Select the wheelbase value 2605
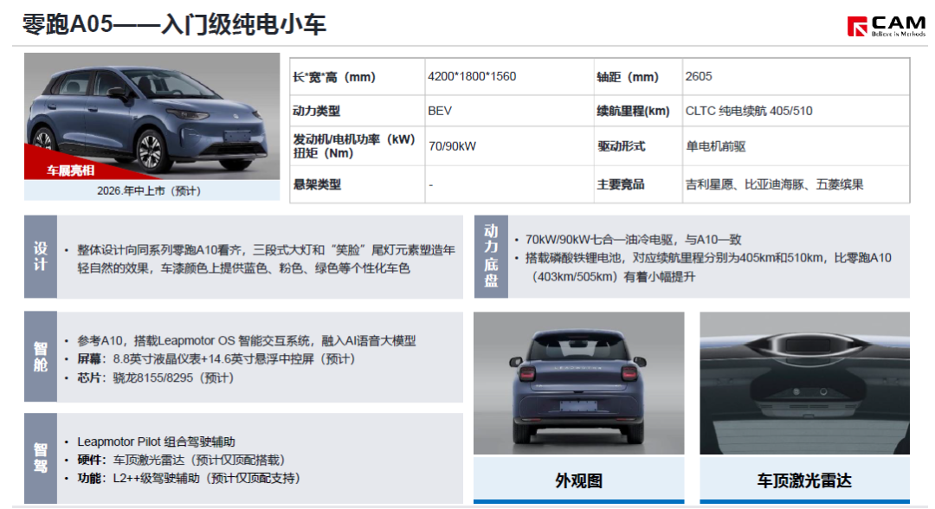Screen dimensions: 935x509 coord(699,76)
